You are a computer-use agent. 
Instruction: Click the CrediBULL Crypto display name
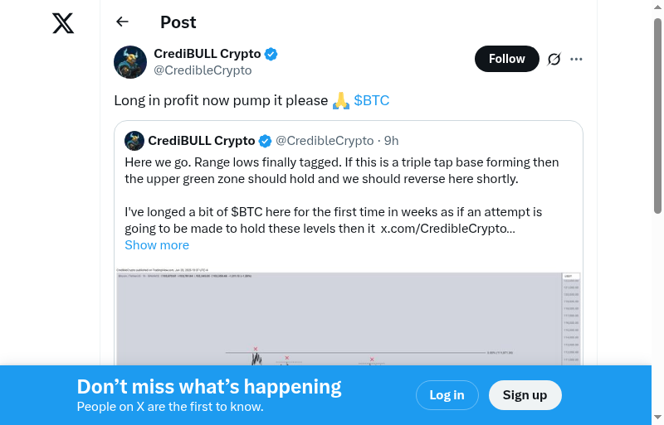tap(207, 54)
